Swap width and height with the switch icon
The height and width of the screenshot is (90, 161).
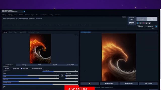(62, 75)
